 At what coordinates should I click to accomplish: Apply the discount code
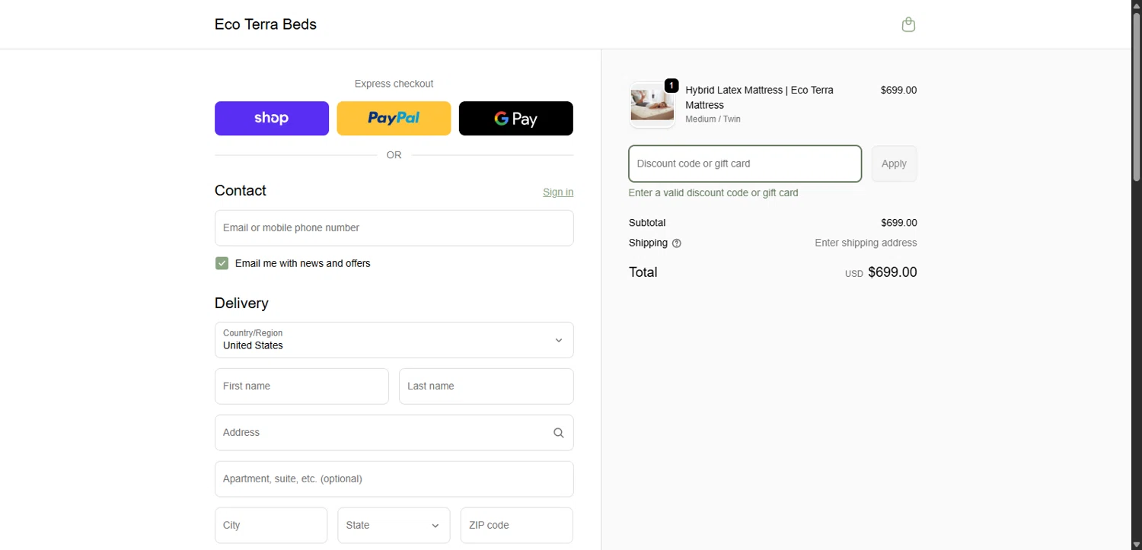894,164
